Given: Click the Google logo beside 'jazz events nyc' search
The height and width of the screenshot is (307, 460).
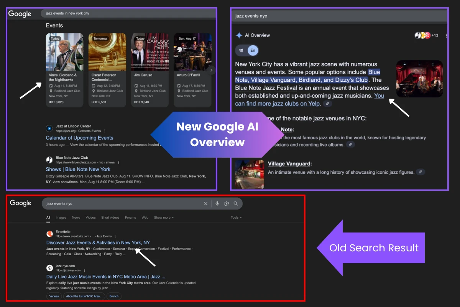Looking at the screenshot, I should point(21,203).
